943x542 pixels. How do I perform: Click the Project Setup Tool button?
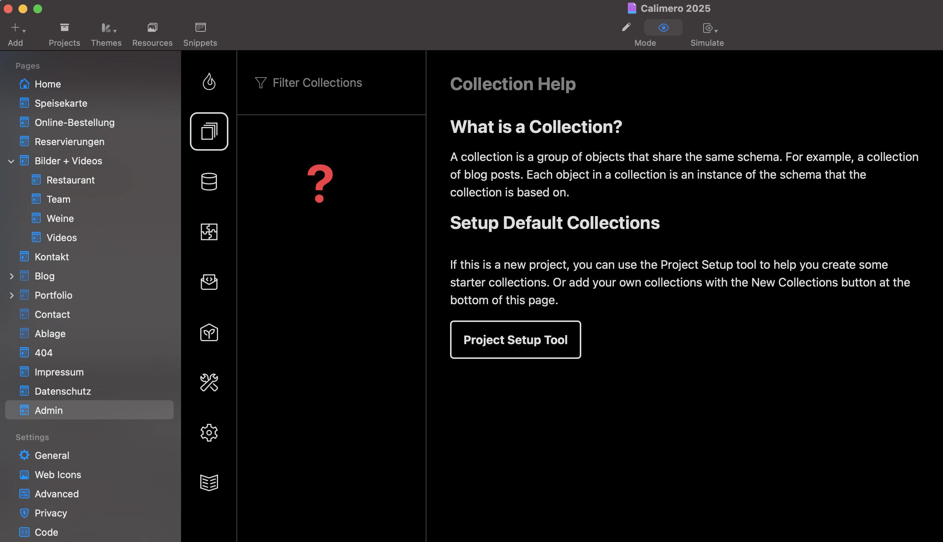pyautogui.click(x=515, y=340)
